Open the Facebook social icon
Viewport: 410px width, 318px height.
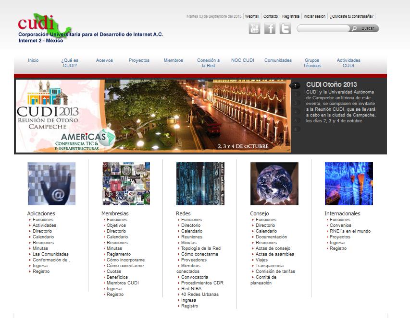point(270,28)
